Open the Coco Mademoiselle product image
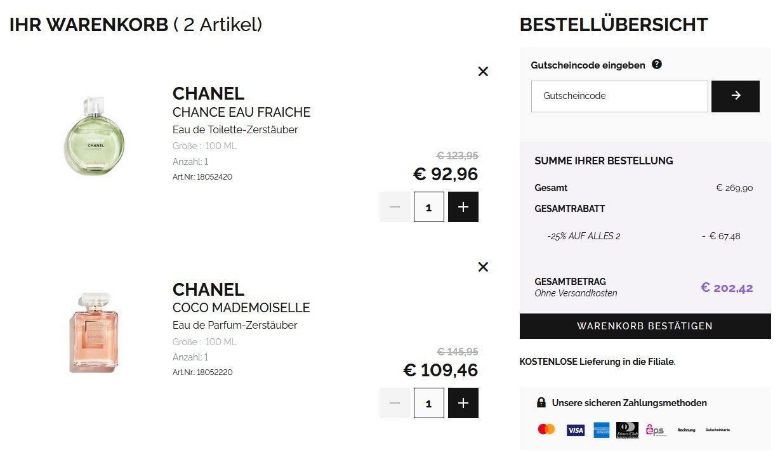Image resolution: width=780 pixels, height=455 pixels. tap(94, 332)
